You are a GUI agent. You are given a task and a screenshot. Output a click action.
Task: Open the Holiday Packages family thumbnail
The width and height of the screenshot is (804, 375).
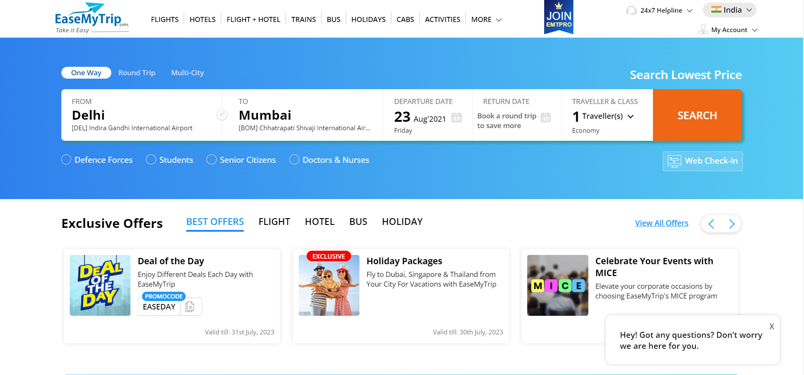(329, 285)
